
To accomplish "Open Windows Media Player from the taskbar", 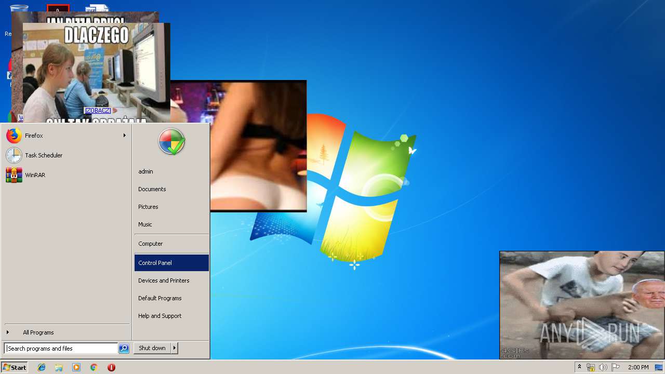I will (x=76, y=367).
